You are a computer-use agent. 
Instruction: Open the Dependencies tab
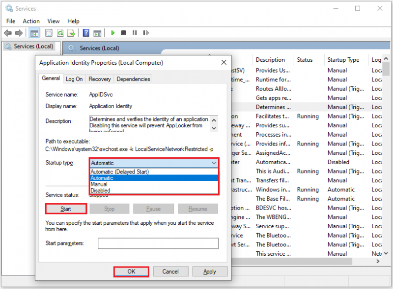pyautogui.click(x=133, y=79)
